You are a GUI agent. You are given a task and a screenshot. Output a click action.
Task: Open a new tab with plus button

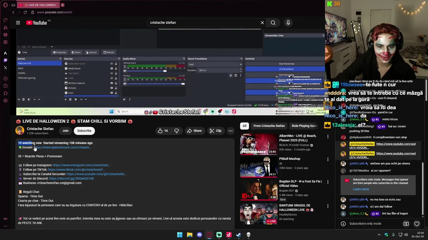click(63, 5)
